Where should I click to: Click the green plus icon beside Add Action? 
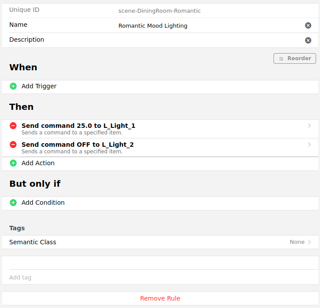click(13, 163)
